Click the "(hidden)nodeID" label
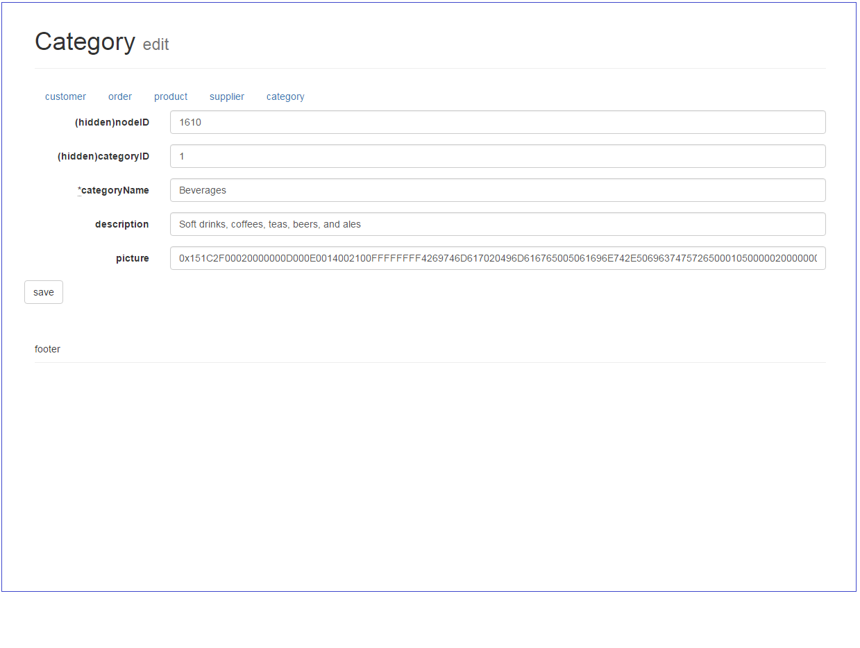 point(112,122)
